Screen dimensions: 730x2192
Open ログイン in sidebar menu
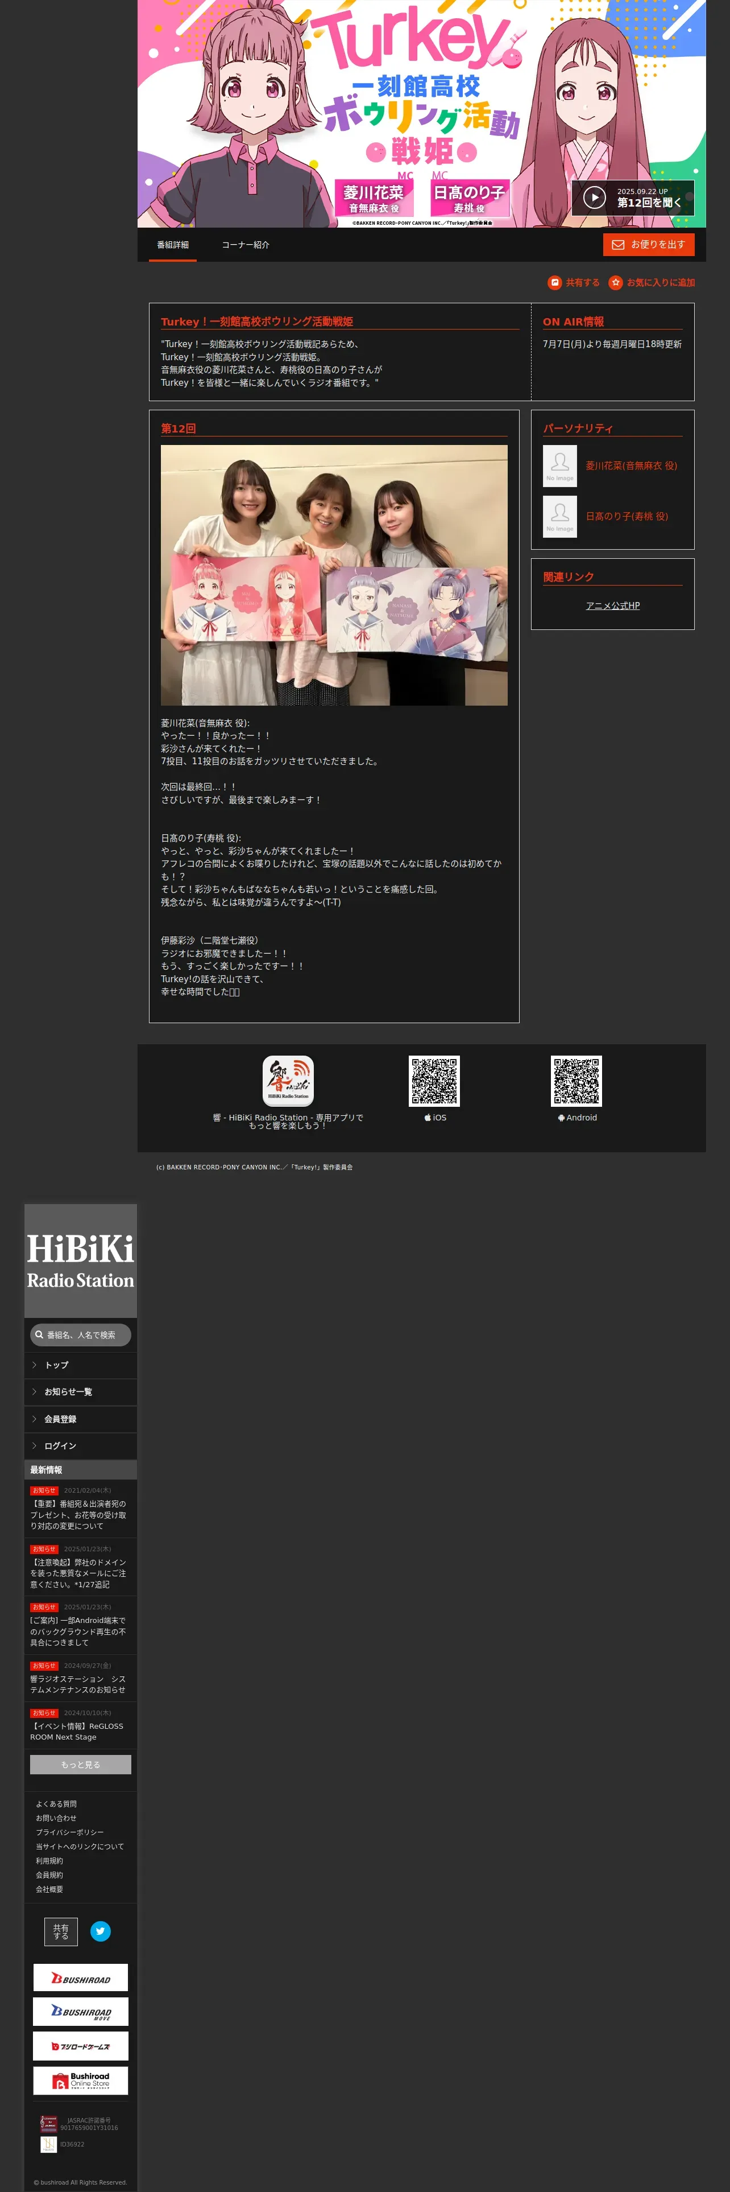(81, 1446)
